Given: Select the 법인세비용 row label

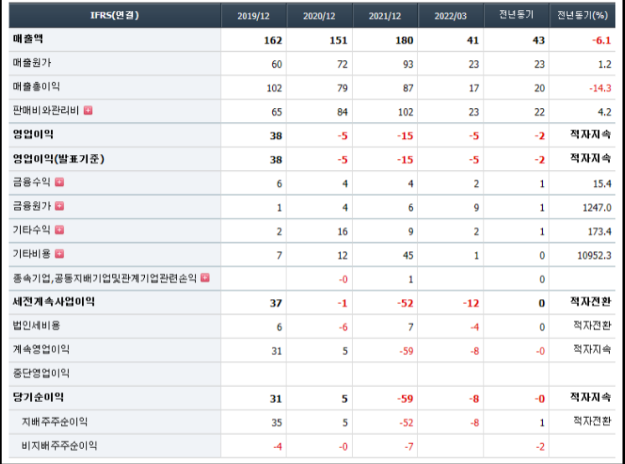Looking at the screenshot, I should tap(36, 326).
